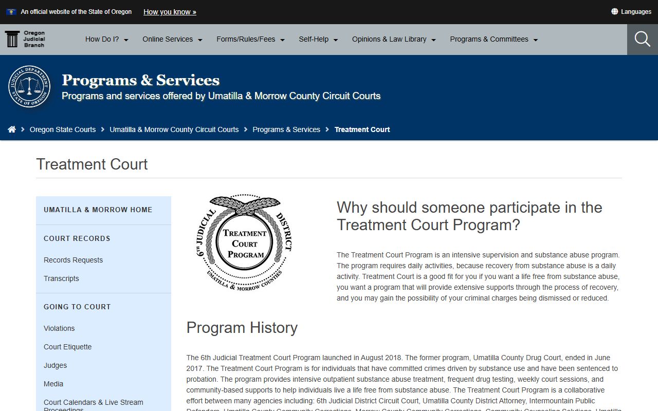Open Records Requests in the sidebar
The width and height of the screenshot is (658, 411).
point(74,260)
